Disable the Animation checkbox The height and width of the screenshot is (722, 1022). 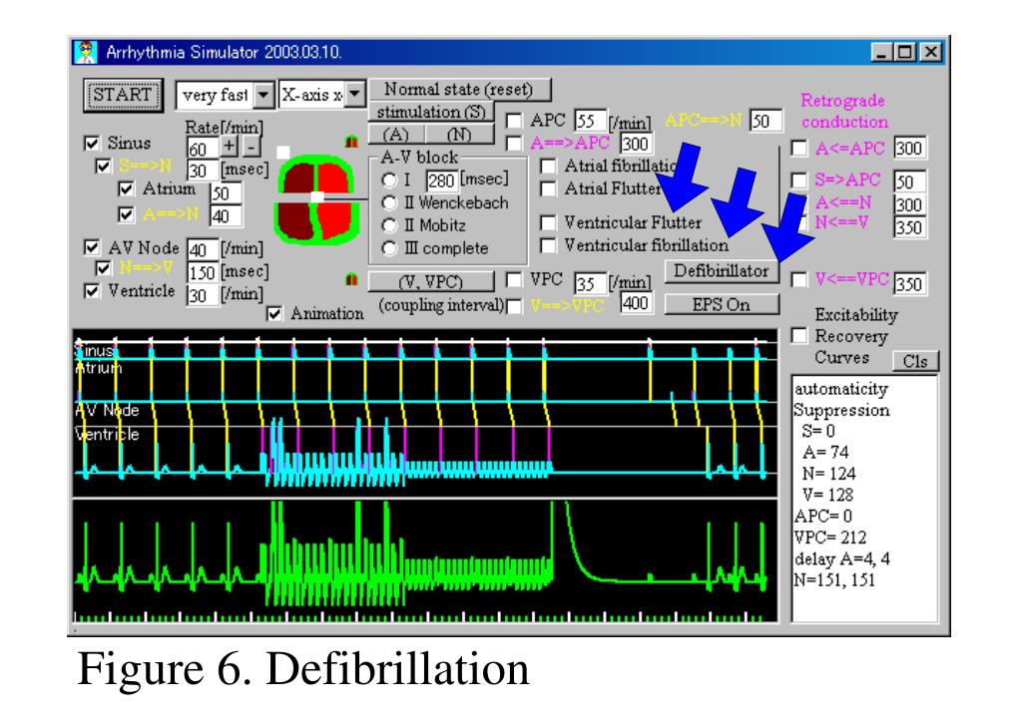274,314
